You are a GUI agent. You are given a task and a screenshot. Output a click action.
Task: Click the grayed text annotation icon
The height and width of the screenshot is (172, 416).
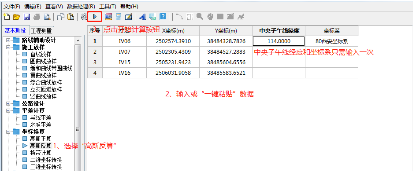click(x=240, y=17)
